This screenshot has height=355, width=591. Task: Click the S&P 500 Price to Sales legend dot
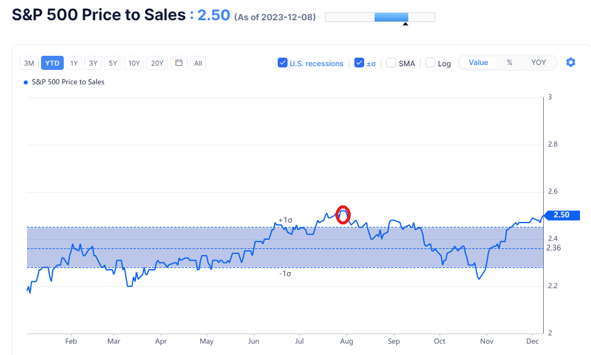pos(25,82)
